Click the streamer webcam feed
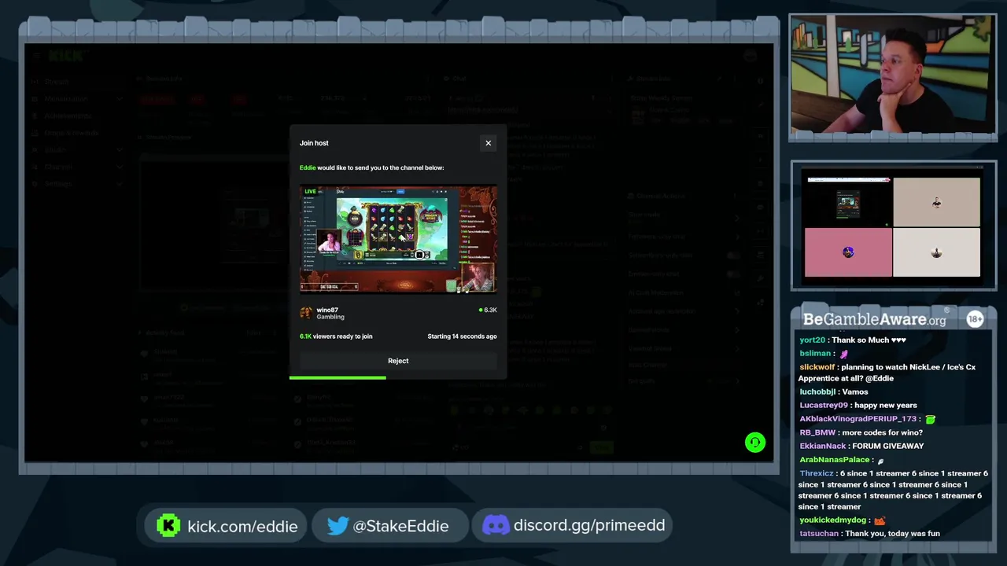This screenshot has height=566, width=1007. pos(893,76)
